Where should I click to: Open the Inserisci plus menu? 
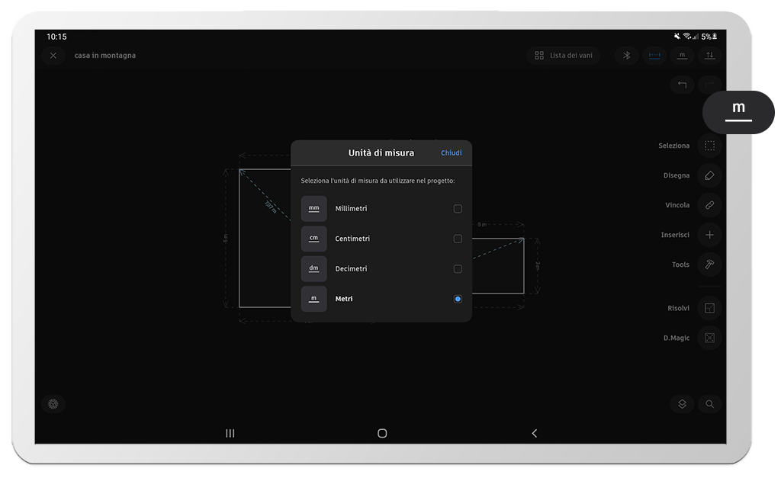tap(709, 235)
